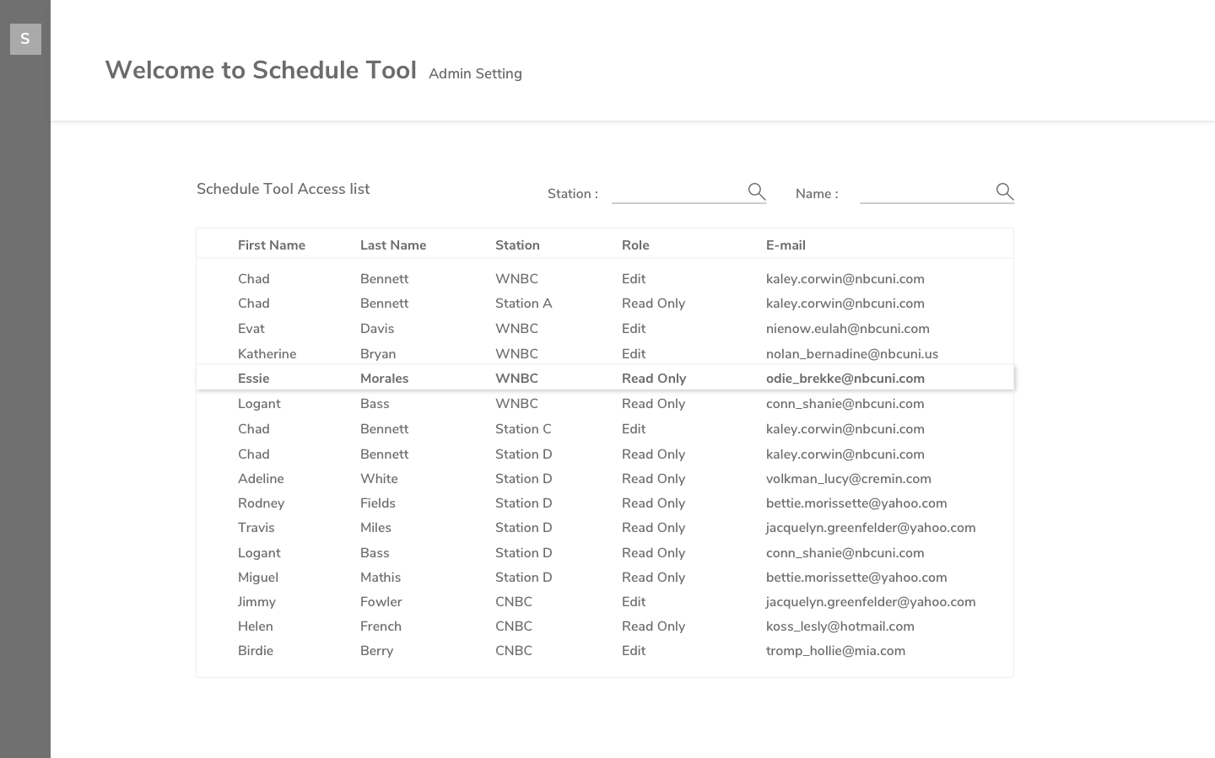1215x758 pixels.
Task: Click email tromp_hollie@mia.com
Action: coord(835,651)
